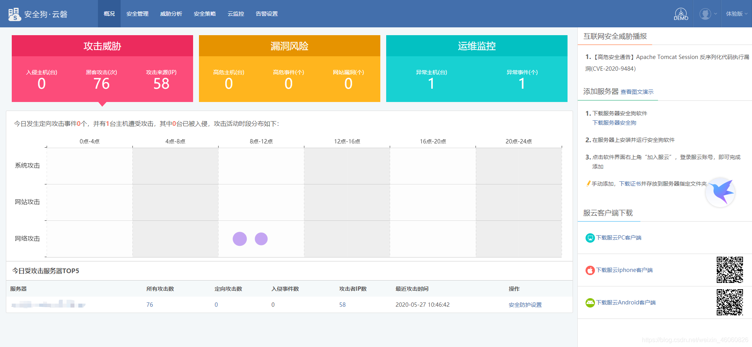Click the 攻击来源(IP) value 58
The height and width of the screenshot is (347, 752).
(161, 84)
